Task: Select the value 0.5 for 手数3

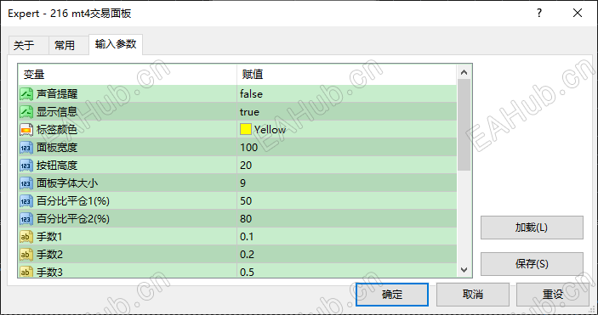Action: (x=247, y=272)
